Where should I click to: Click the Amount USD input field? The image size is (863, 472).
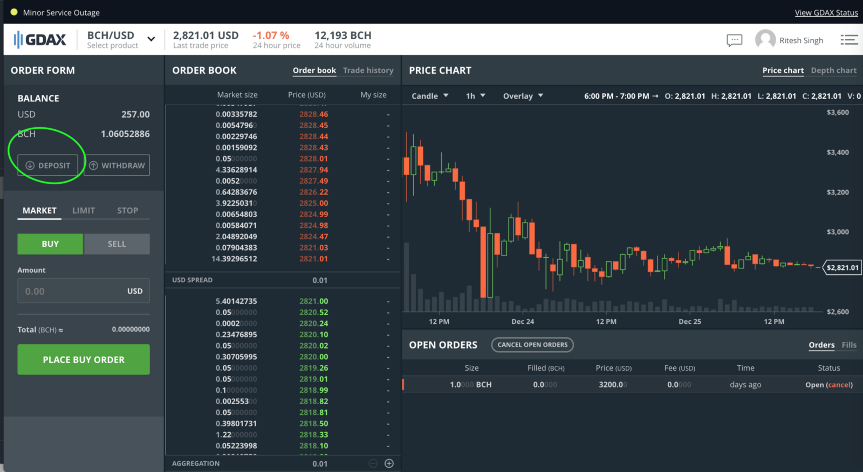point(84,291)
